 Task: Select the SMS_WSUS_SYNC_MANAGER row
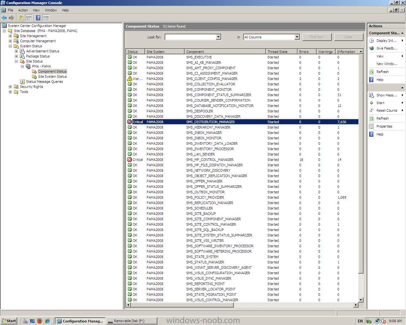[x=242, y=278]
